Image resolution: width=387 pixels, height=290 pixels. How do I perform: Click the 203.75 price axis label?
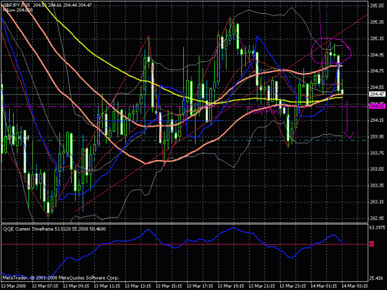pyautogui.click(x=377, y=153)
